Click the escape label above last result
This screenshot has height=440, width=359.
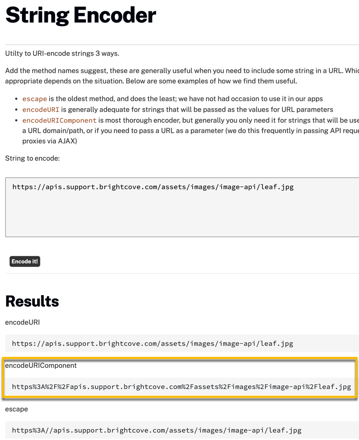pos(16,409)
